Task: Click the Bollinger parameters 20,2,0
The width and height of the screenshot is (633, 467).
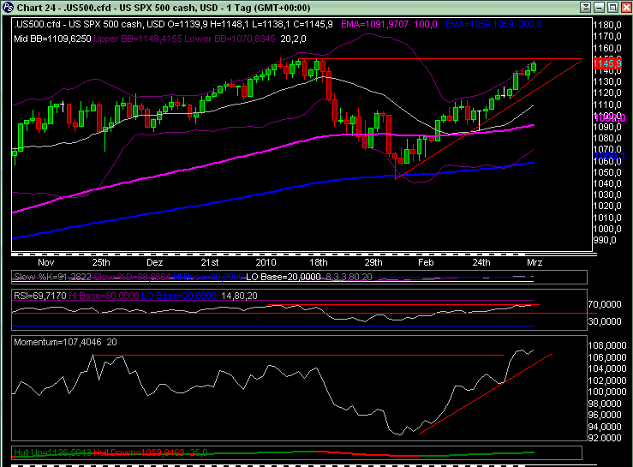Action: (x=293, y=39)
